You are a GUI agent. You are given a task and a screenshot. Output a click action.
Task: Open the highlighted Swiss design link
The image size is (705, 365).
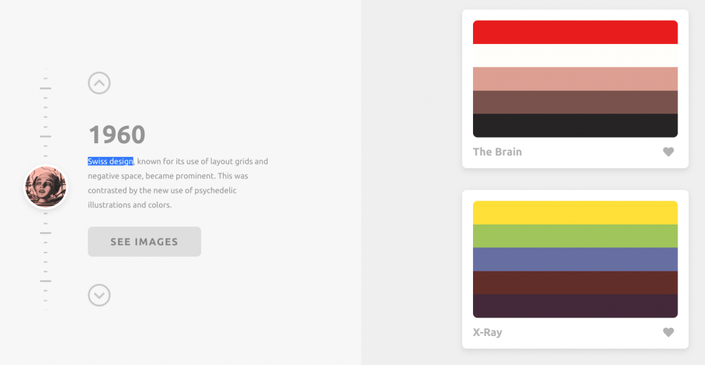point(111,161)
